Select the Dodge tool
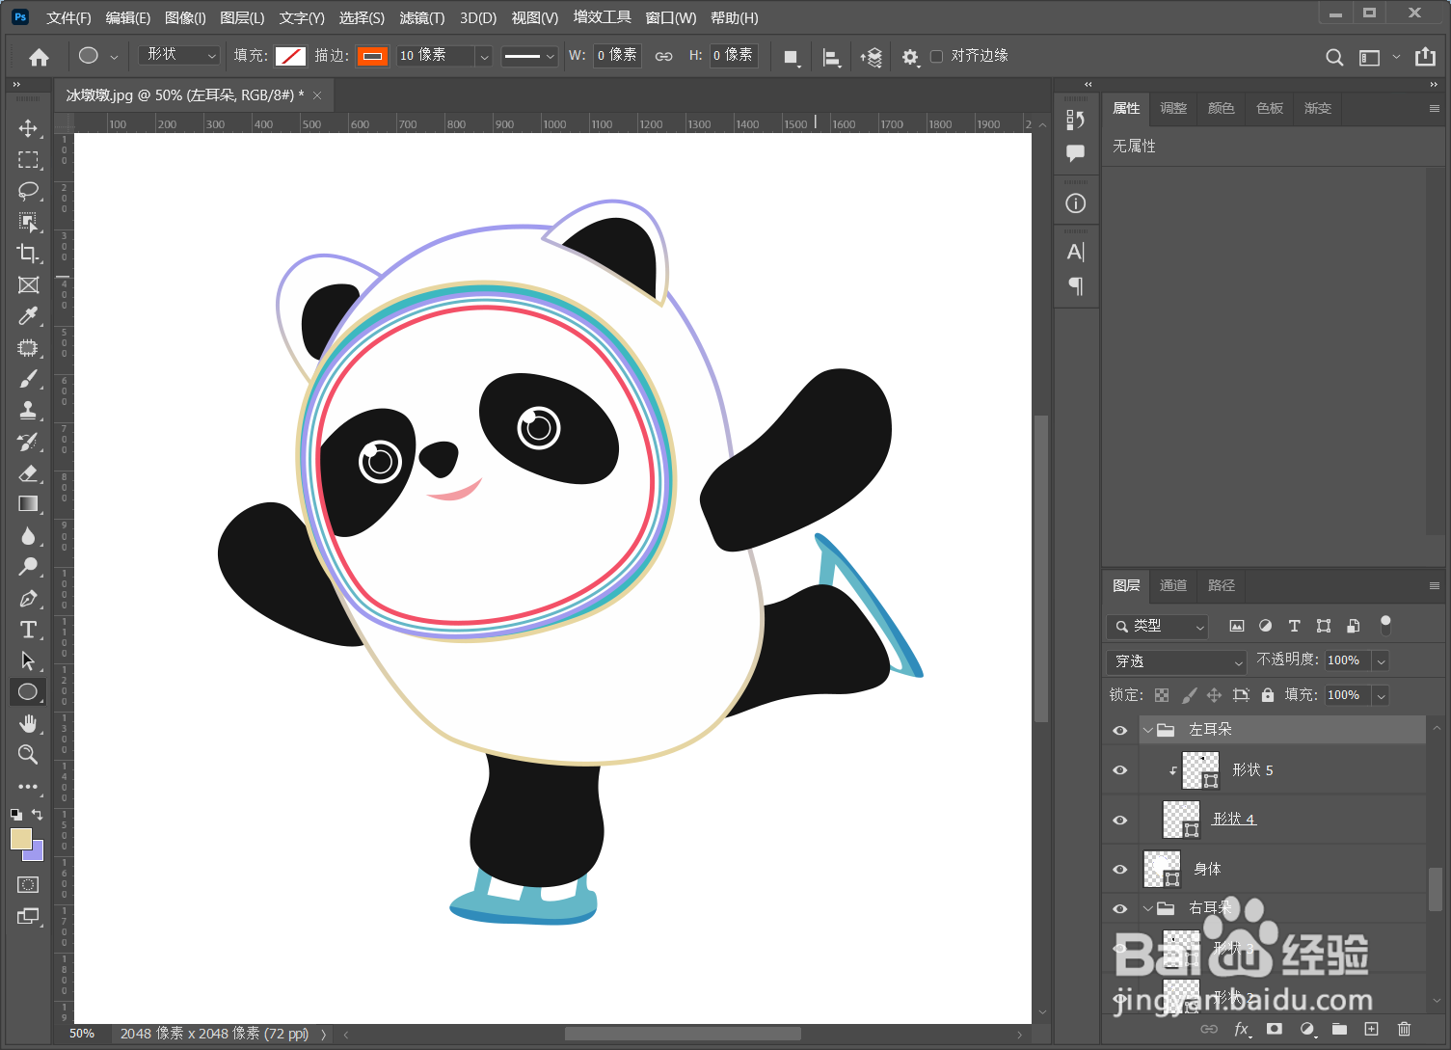The image size is (1451, 1050). [x=28, y=567]
